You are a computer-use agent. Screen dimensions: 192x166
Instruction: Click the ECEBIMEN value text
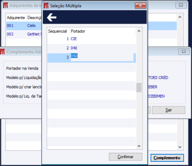coord(156,96)
